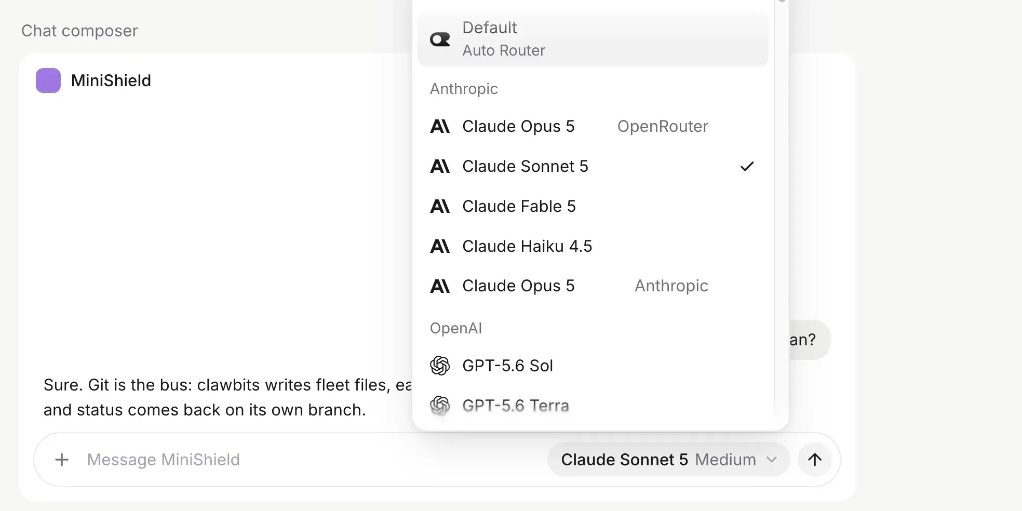Image resolution: width=1022 pixels, height=511 pixels.
Task: Click the assistant reply starting 'Sure. Git is the bus'
Action: [x=227, y=397]
